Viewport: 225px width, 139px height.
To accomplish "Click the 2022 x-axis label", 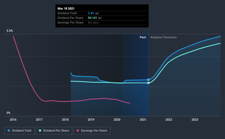I will [x=169, y=120].
